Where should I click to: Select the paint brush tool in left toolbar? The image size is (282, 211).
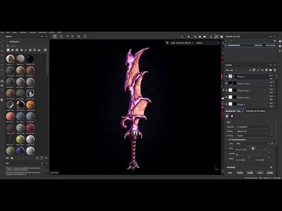point(2,42)
